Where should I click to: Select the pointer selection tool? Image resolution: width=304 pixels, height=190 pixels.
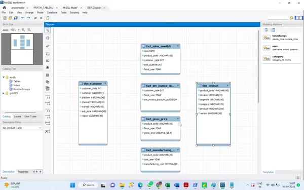[x=48, y=30]
